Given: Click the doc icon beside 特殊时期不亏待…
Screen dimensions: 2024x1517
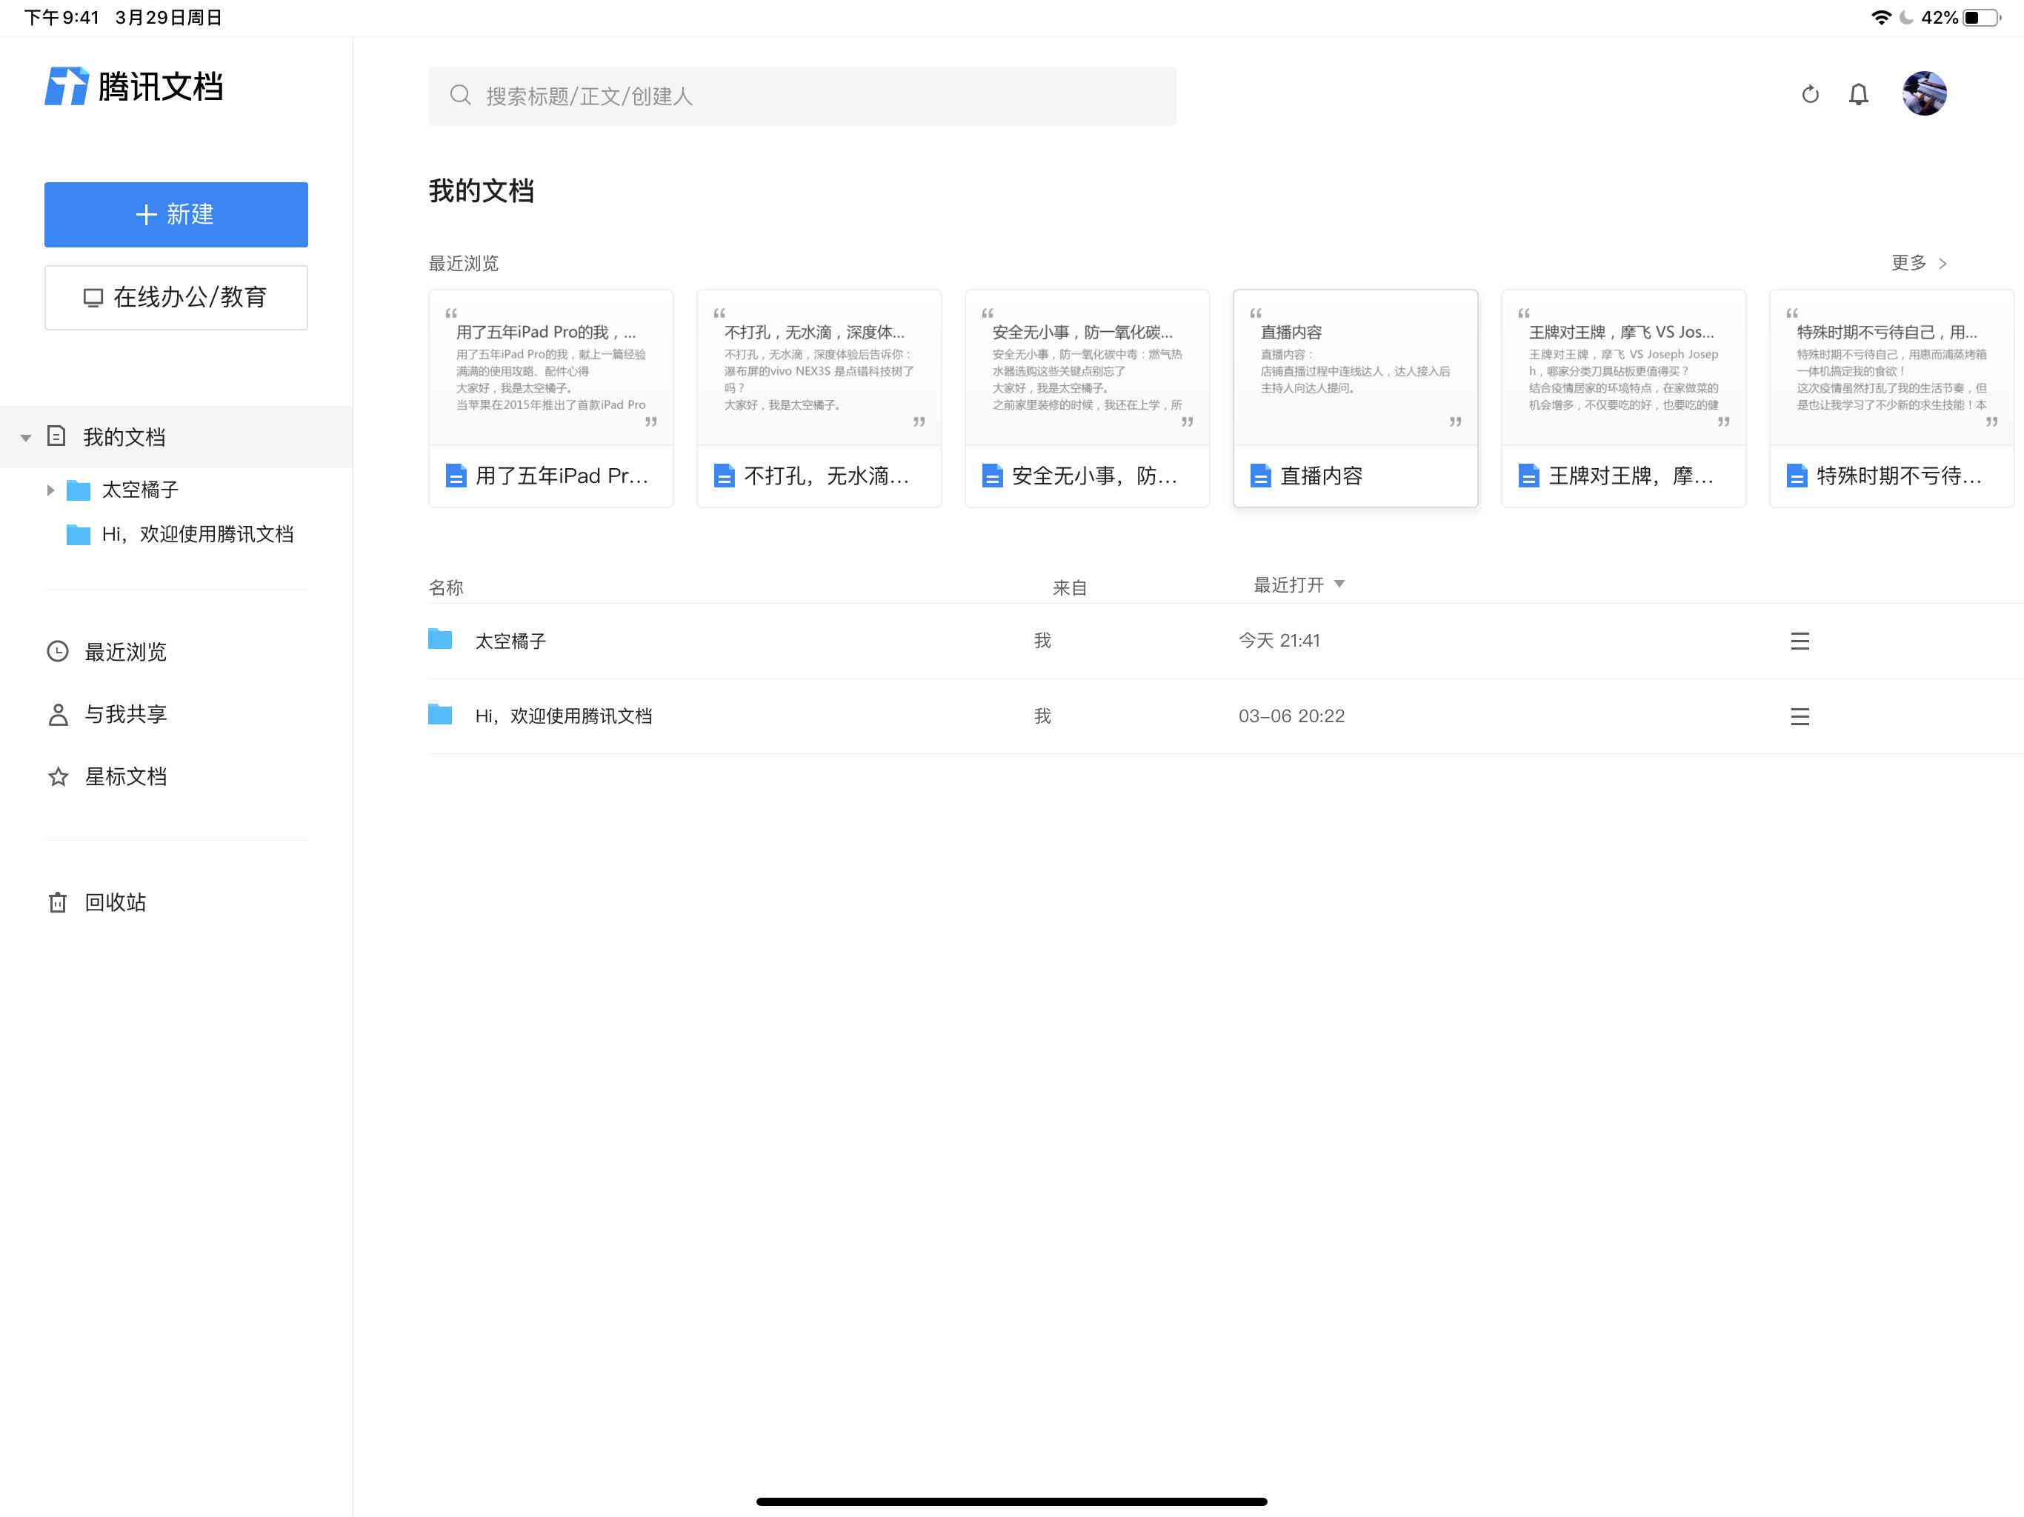Looking at the screenshot, I should click(1796, 475).
